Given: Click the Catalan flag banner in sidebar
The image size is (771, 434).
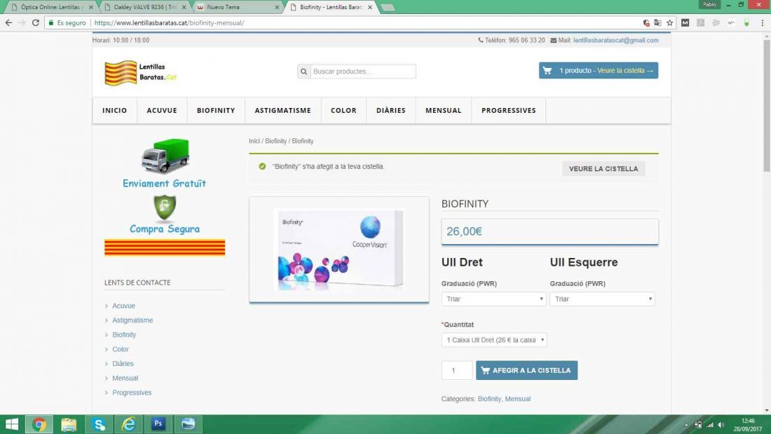Looking at the screenshot, I should pyautogui.click(x=165, y=248).
